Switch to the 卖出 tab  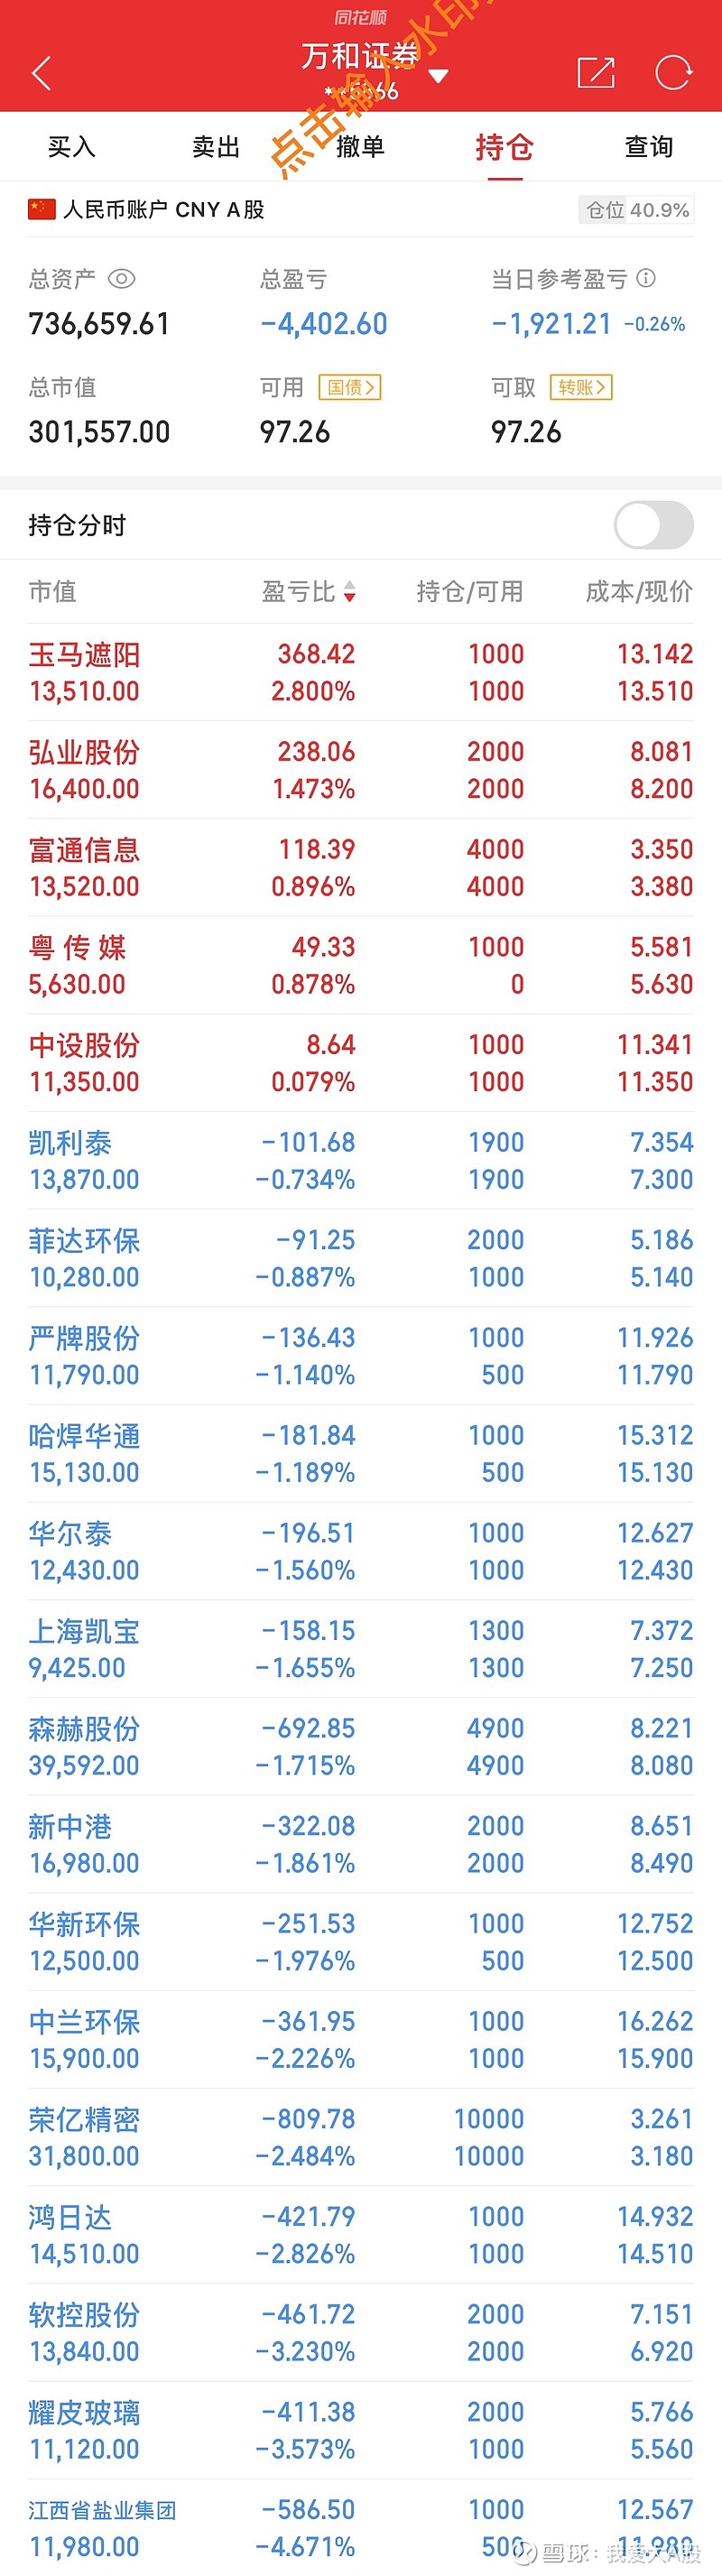(x=216, y=147)
